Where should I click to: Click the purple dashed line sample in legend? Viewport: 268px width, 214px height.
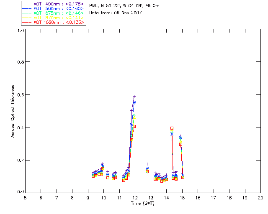tap(27, 4)
